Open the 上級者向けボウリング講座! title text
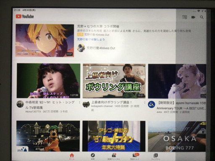The height and width of the screenshot is (161, 215). point(112,102)
